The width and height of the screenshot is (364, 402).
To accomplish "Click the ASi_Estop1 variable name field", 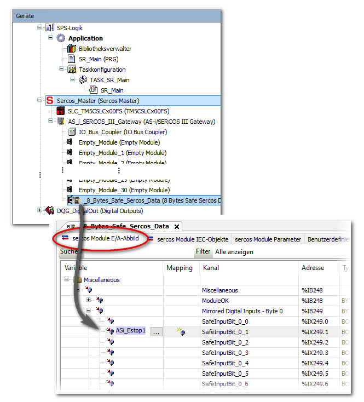I will [130, 331].
